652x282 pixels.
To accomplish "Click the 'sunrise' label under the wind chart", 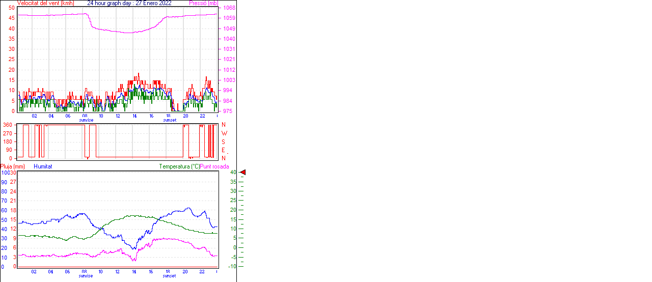I will point(86,120).
